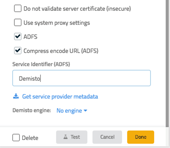Click the Demisto engine label
Image resolution: width=170 pixels, height=148 pixels.
click(32, 110)
